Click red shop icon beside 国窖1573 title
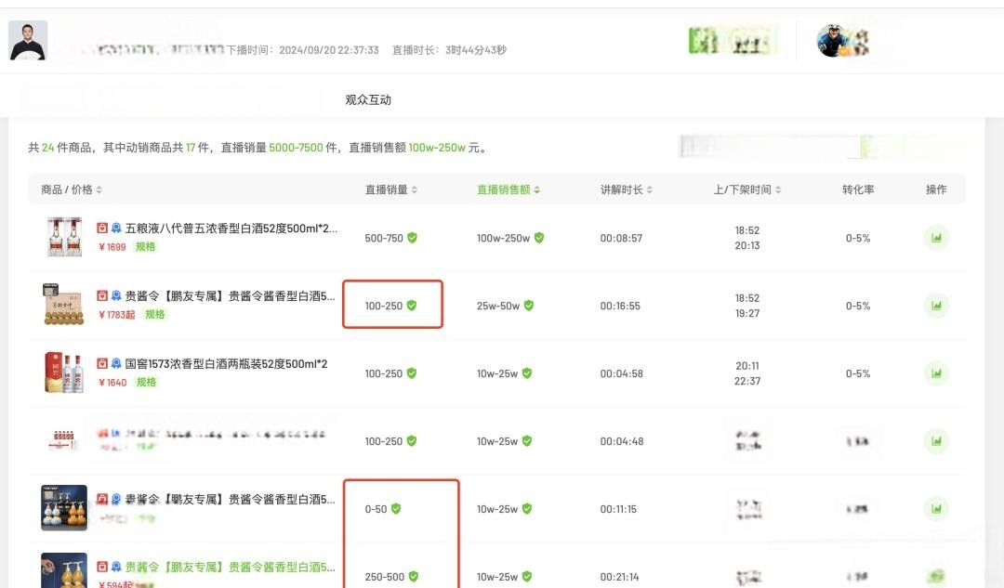1004x588 pixels. (x=102, y=364)
